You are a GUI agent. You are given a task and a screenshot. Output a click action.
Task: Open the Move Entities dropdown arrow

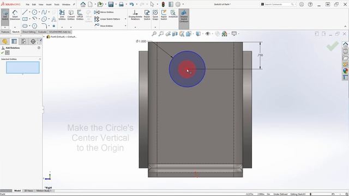click(125, 26)
